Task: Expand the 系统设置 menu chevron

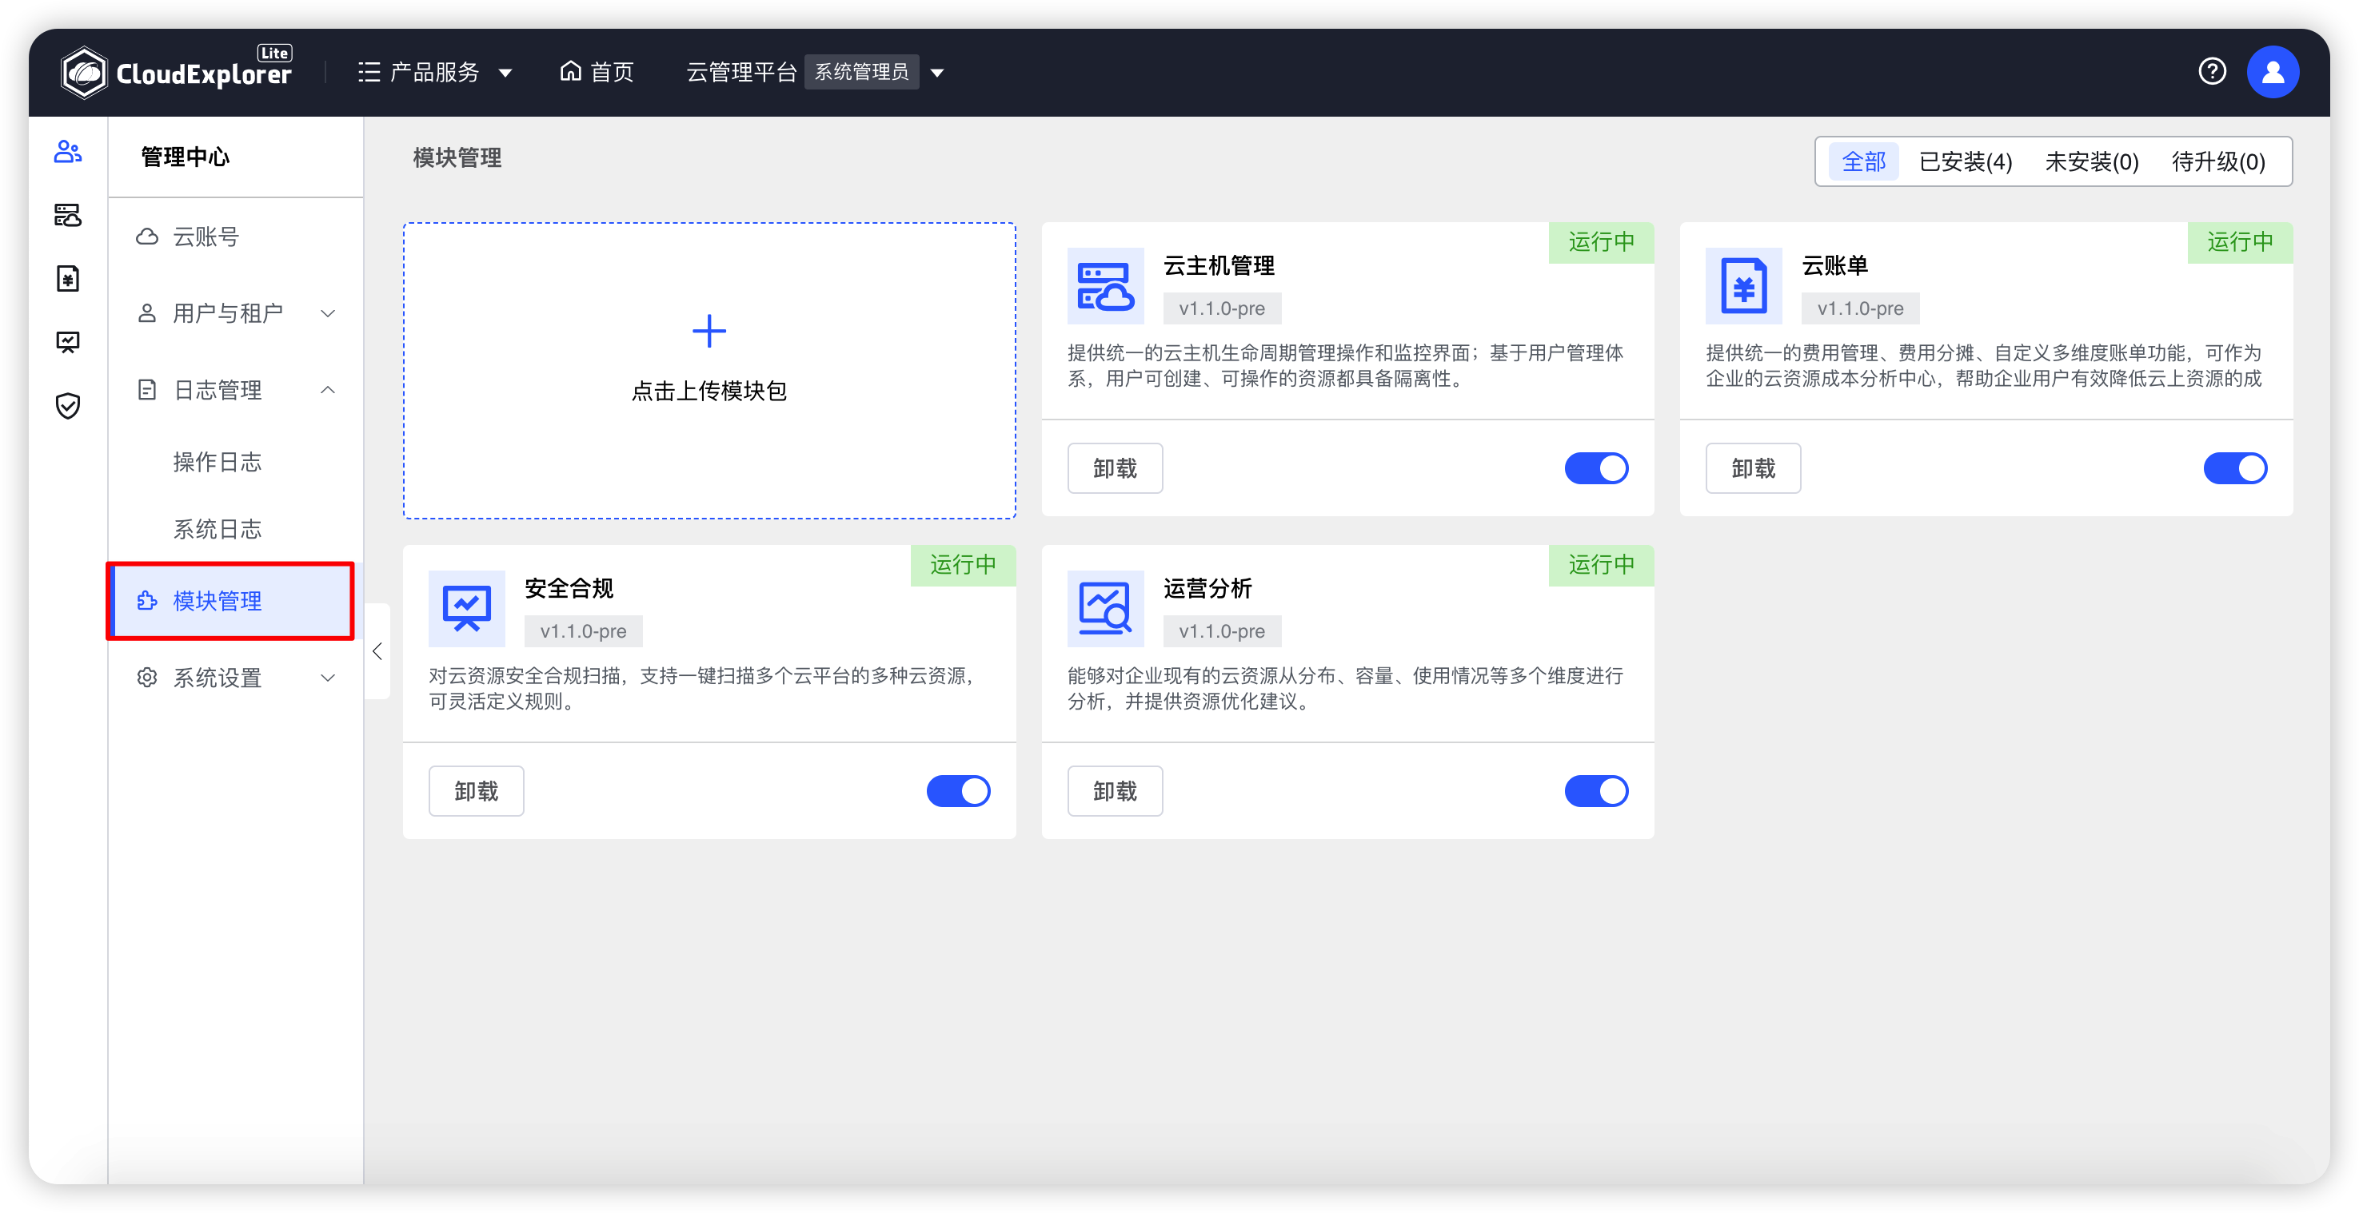Action: (328, 678)
